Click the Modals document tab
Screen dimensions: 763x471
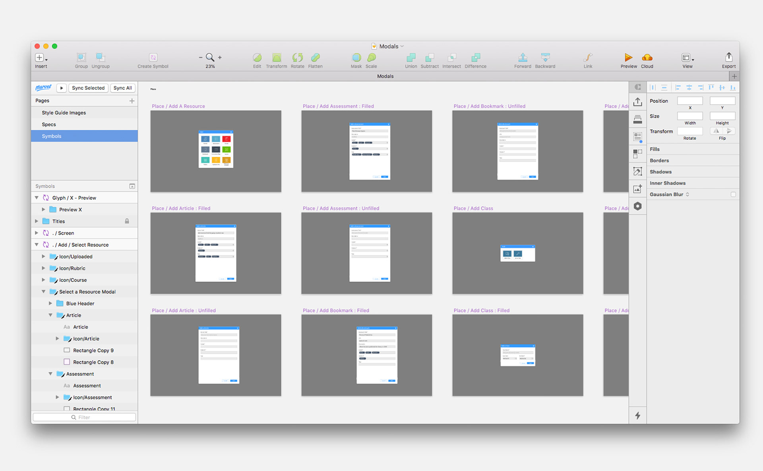pos(385,76)
